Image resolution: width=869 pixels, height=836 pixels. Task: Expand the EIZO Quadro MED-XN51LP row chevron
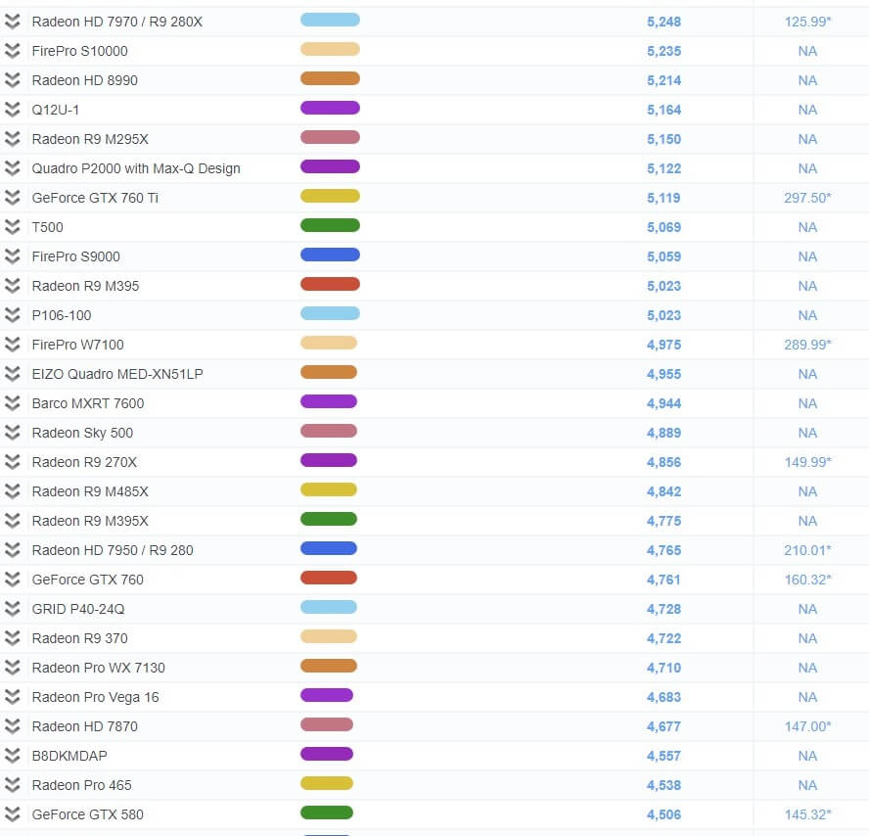pyautogui.click(x=12, y=374)
